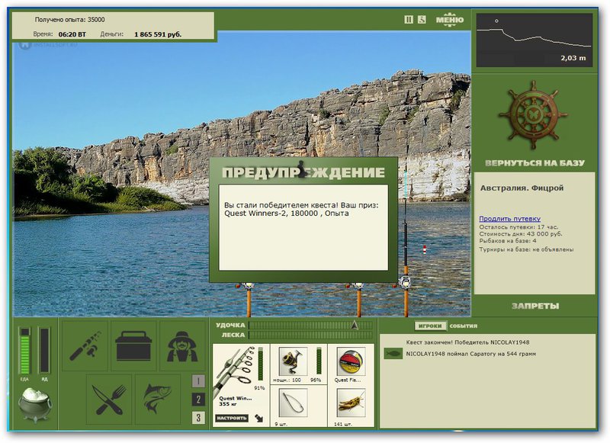
Task: Click the Продлить путевку link
Action: (x=509, y=219)
